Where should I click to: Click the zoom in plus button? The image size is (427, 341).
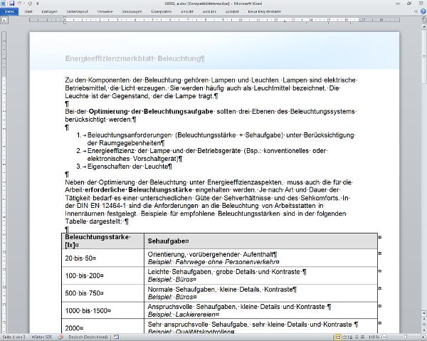coord(423,337)
